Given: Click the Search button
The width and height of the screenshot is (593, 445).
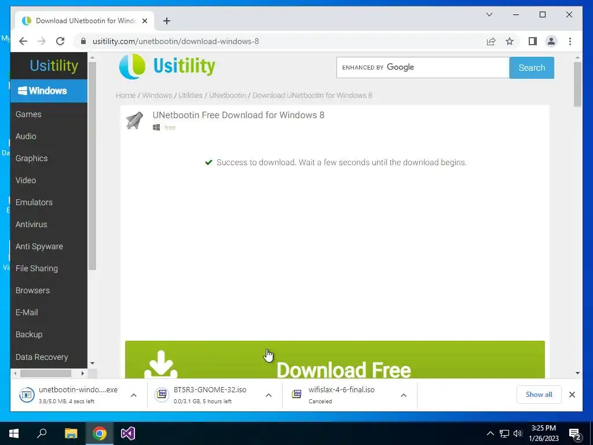Looking at the screenshot, I should pos(532,68).
